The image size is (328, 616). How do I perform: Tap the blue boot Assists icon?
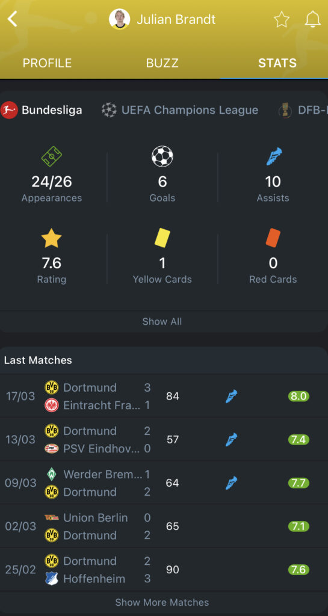273,156
